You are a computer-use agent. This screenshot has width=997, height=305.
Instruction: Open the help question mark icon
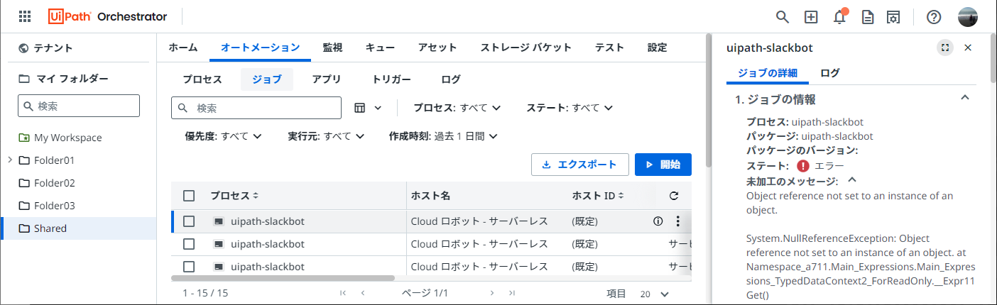click(934, 16)
